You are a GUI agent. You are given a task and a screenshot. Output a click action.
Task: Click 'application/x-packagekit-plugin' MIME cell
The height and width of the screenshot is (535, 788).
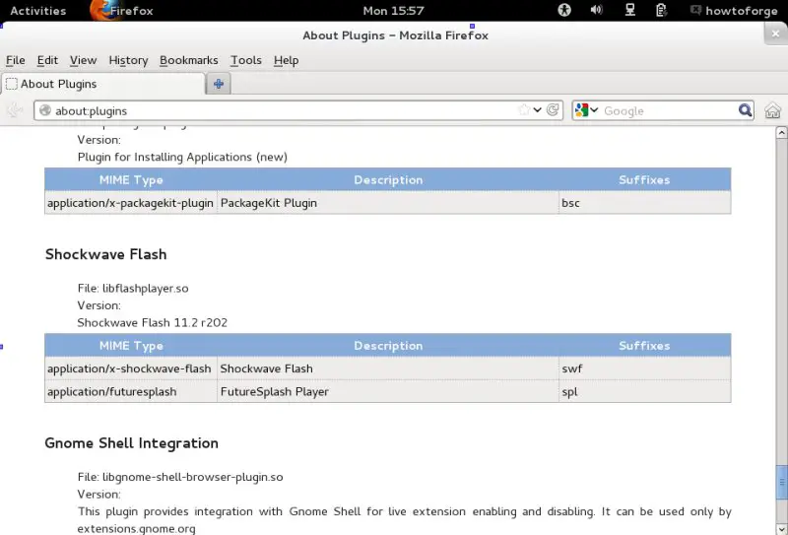[130, 203]
